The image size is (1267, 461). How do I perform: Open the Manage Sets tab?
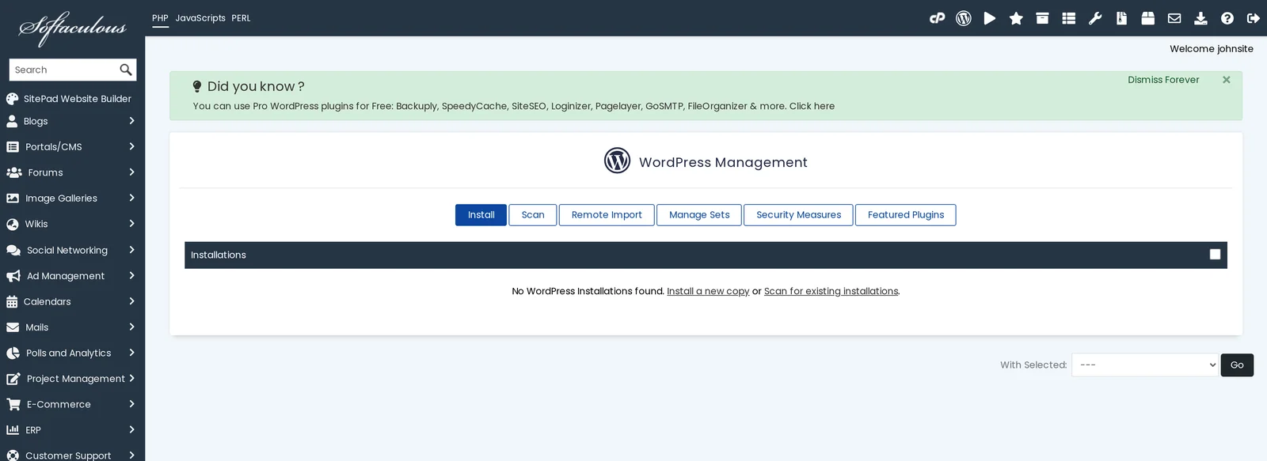[x=699, y=215]
